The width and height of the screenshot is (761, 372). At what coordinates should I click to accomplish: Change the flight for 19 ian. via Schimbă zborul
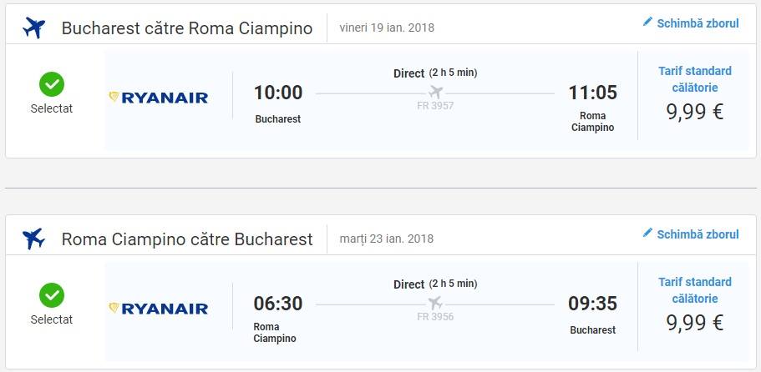coord(698,23)
